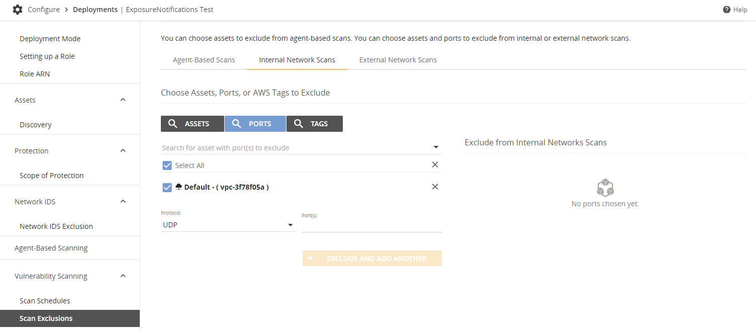Screen dimensions: 756x330
Task: Open Setting up a Role
Action: tap(47, 56)
